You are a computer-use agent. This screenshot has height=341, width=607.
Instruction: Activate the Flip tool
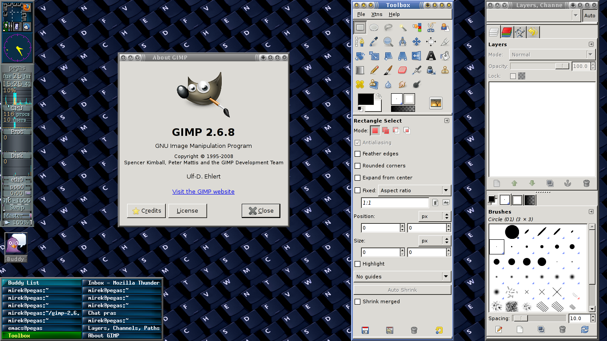click(417, 56)
